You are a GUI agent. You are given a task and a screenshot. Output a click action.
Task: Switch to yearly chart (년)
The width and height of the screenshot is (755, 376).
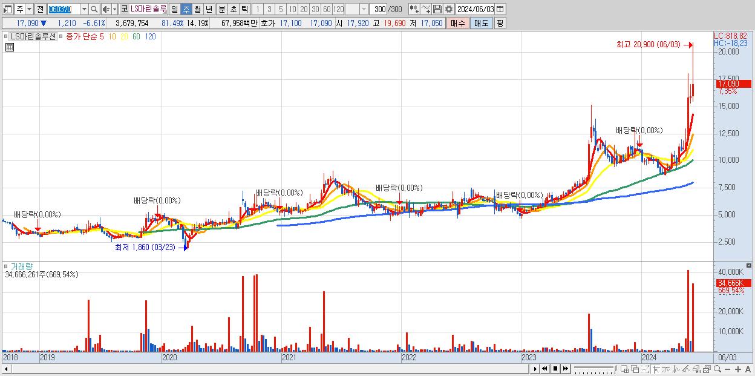pyautogui.click(x=209, y=9)
